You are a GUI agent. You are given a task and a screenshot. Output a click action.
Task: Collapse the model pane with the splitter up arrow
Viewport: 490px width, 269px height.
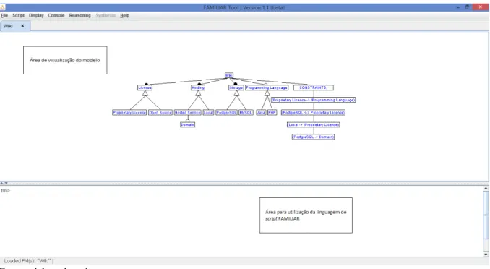pyautogui.click(x=2, y=183)
